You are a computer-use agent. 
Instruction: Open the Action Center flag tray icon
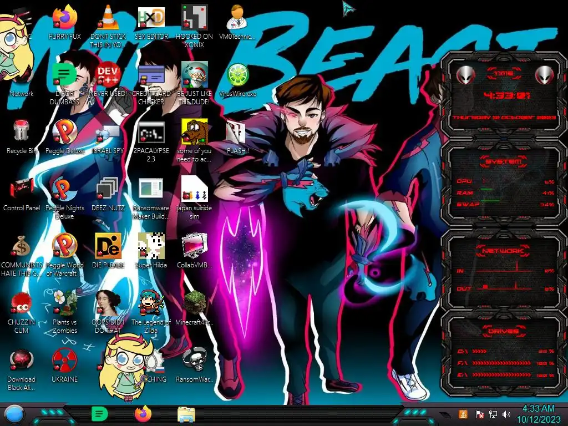pyautogui.click(x=480, y=414)
